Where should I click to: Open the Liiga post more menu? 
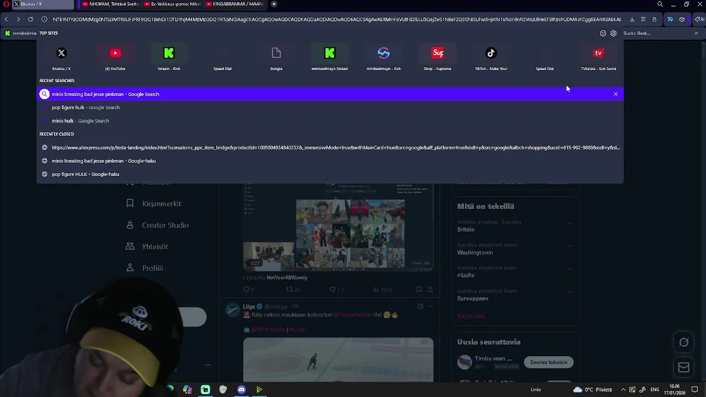[x=430, y=307]
